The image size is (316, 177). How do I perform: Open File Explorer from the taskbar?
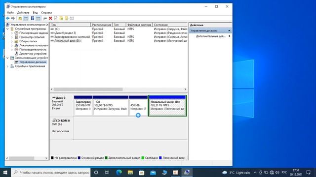[130, 173]
